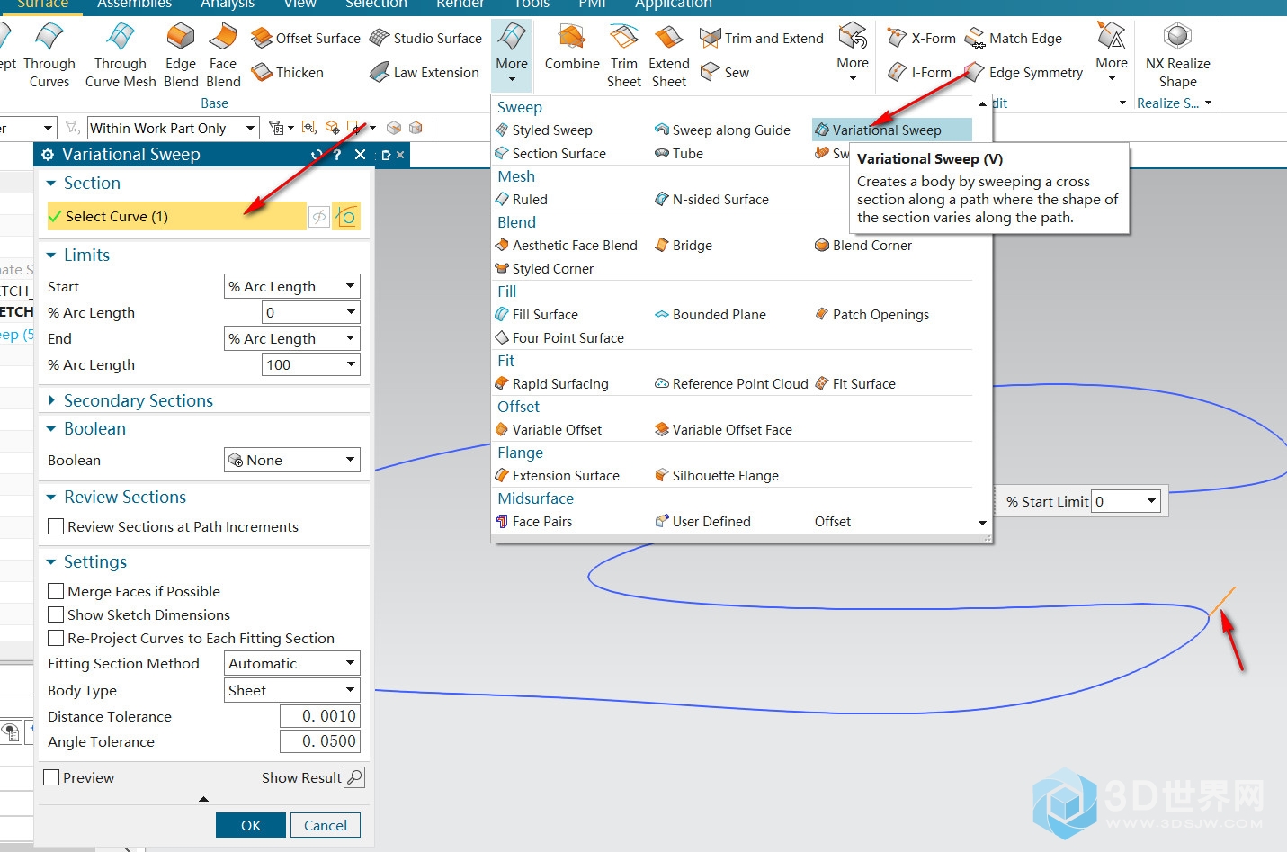1287x852 pixels.
Task: Select the Ruled mesh surface command
Action: 522,200
